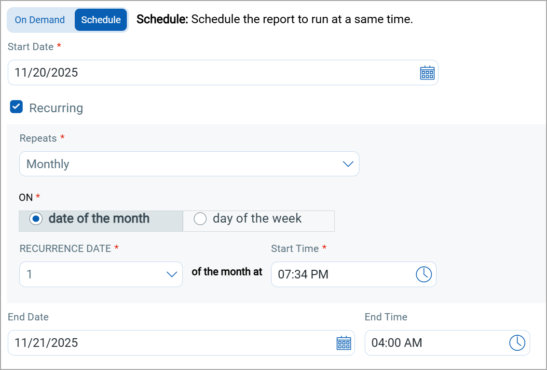Image resolution: width=547 pixels, height=370 pixels.
Task: Click the End Date field with 11/21/2025
Action: pos(169,343)
